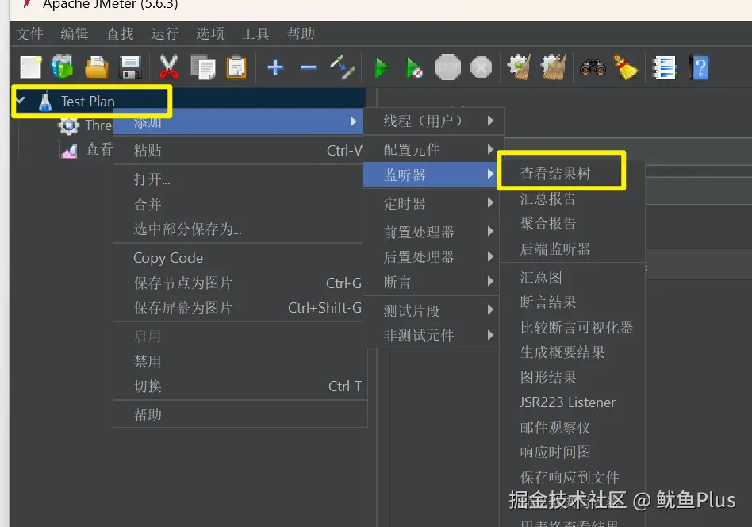
Task: Select the Test Plan flask icon
Action: pos(45,102)
